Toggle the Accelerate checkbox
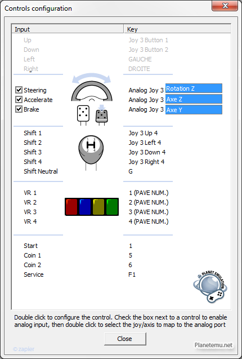The width and height of the screenshot is (242, 359). pos(19,100)
